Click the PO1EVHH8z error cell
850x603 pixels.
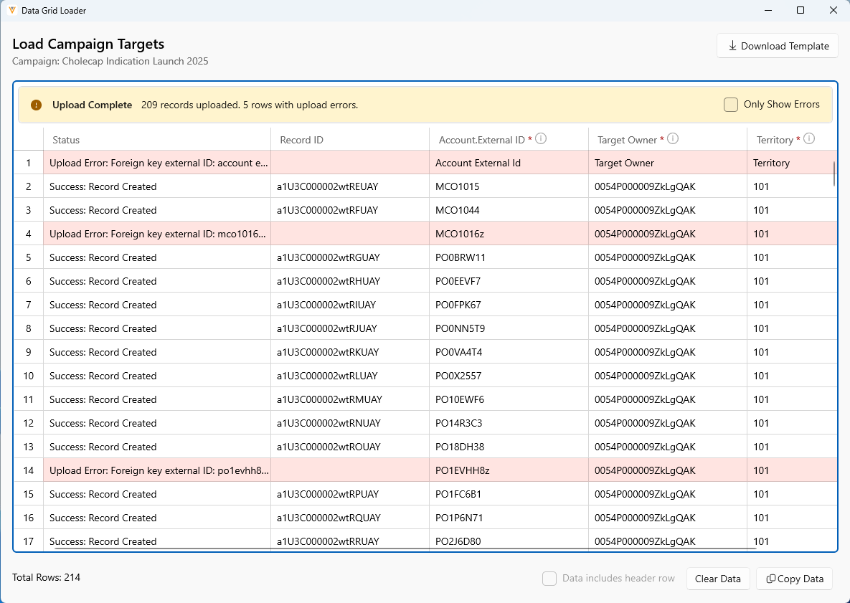click(462, 470)
